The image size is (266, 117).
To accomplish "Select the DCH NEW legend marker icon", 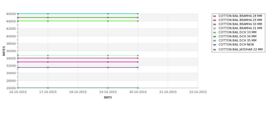I will (214, 45).
